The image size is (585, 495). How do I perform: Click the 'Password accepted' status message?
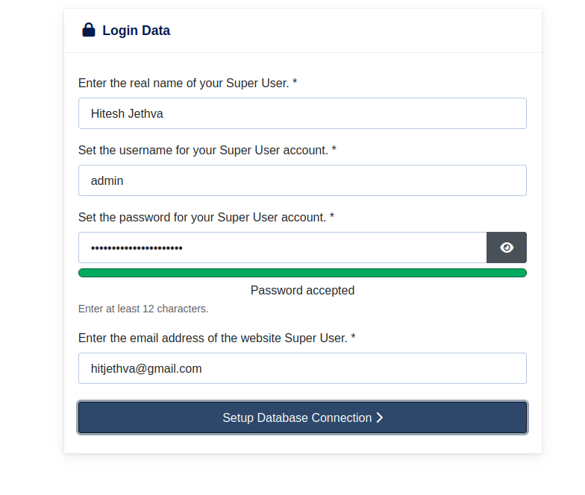(x=302, y=290)
